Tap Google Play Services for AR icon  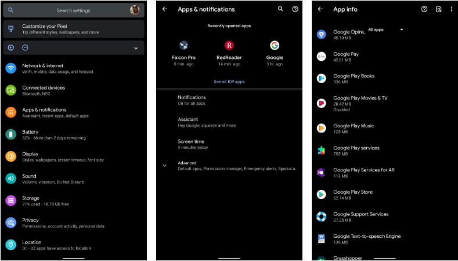click(322, 172)
